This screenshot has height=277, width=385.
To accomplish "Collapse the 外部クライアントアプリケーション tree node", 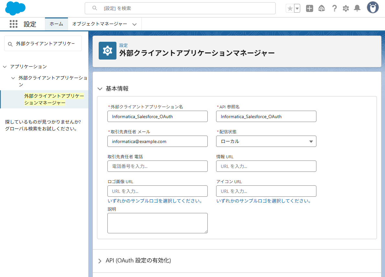I will point(13,78).
